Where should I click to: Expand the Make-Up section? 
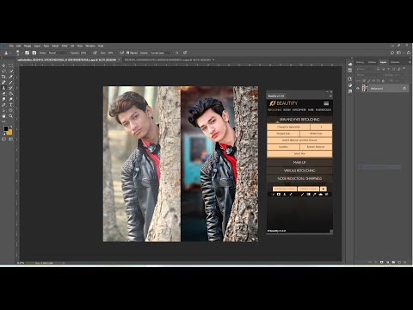[x=299, y=163]
